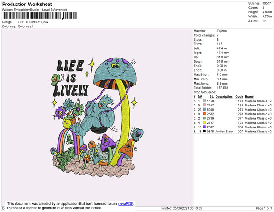Viewport: 274px width, 212px height.
Task: Click code '1274' in the stop sequence
Action: pyautogui.click(x=240, y=110)
